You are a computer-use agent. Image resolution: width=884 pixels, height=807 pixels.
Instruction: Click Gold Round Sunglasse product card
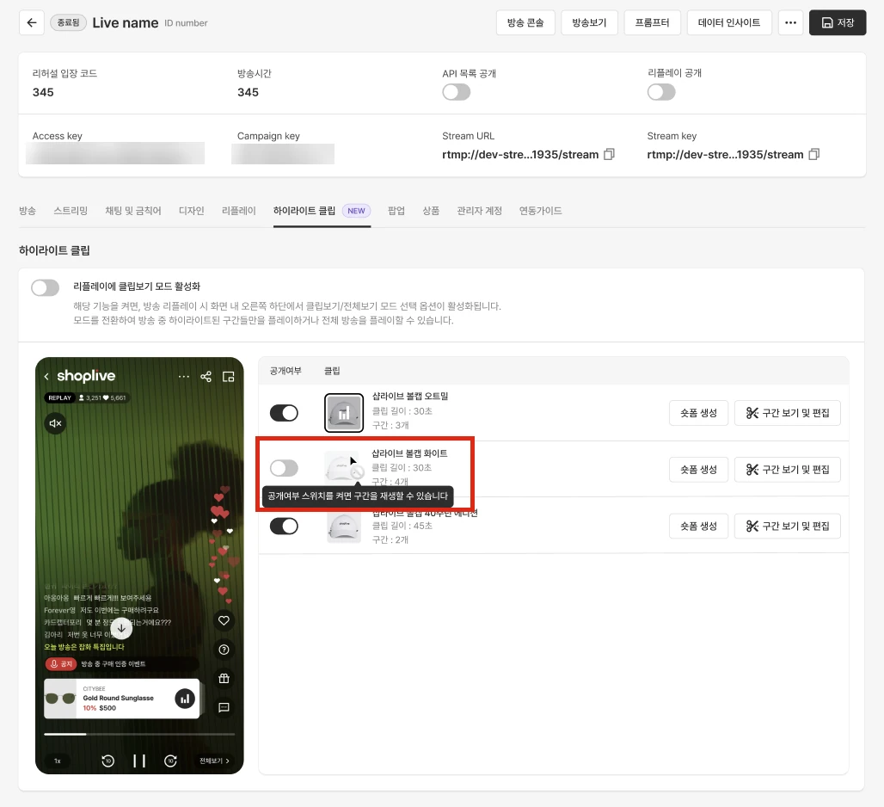pyautogui.click(x=122, y=699)
